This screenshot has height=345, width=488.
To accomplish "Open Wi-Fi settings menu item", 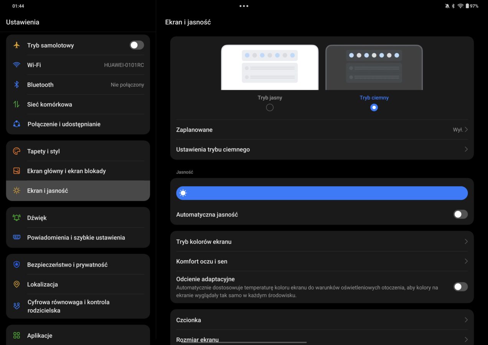I will [78, 65].
